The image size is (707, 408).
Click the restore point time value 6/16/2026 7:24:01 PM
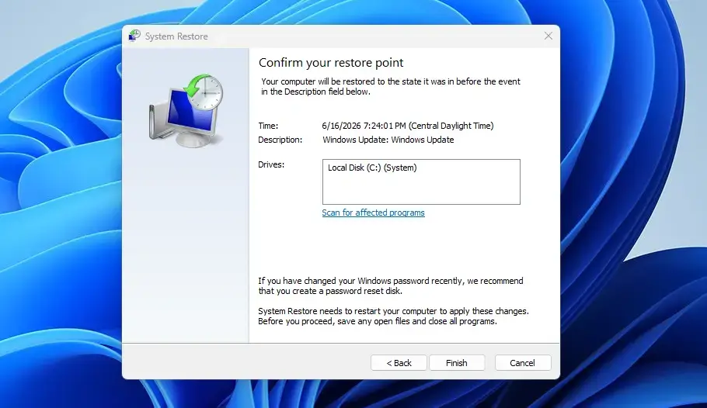point(408,126)
